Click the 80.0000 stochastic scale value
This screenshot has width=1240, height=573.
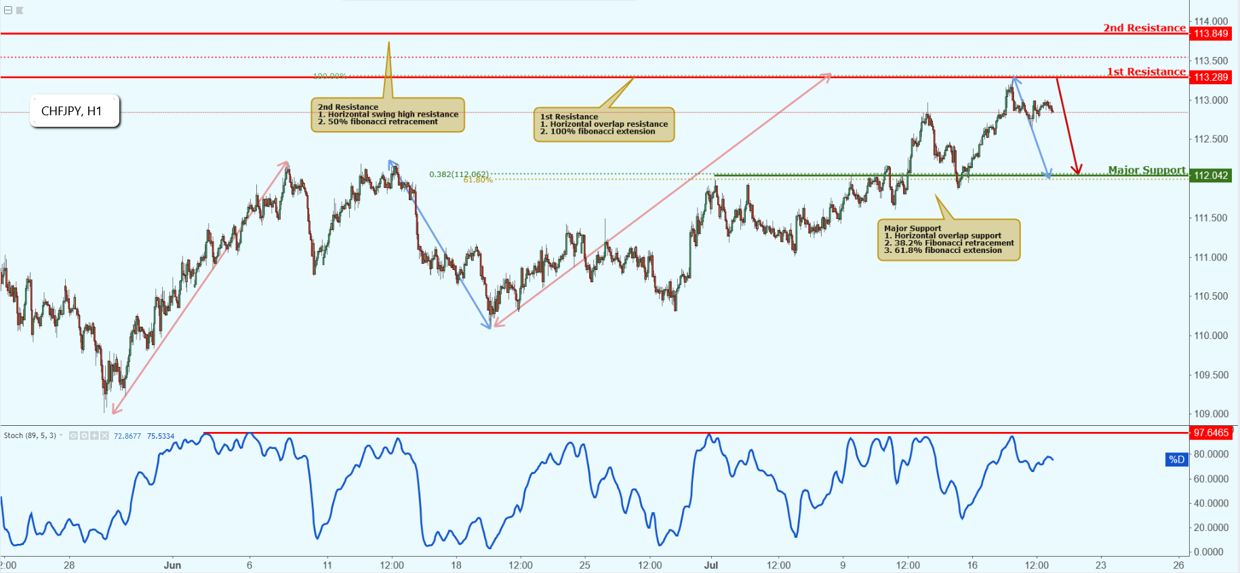pos(1211,454)
